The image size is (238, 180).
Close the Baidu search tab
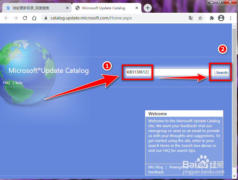point(67,8)
